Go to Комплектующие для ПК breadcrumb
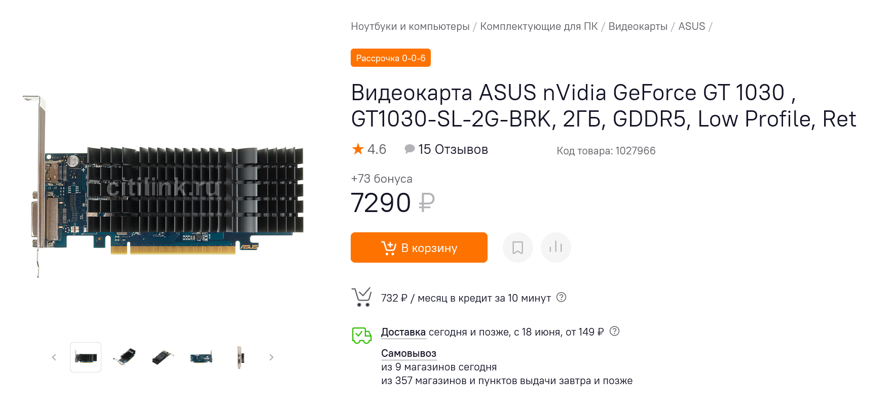This screenshot has height=416, width=891. pyautogui.click(x=539, y=26)
